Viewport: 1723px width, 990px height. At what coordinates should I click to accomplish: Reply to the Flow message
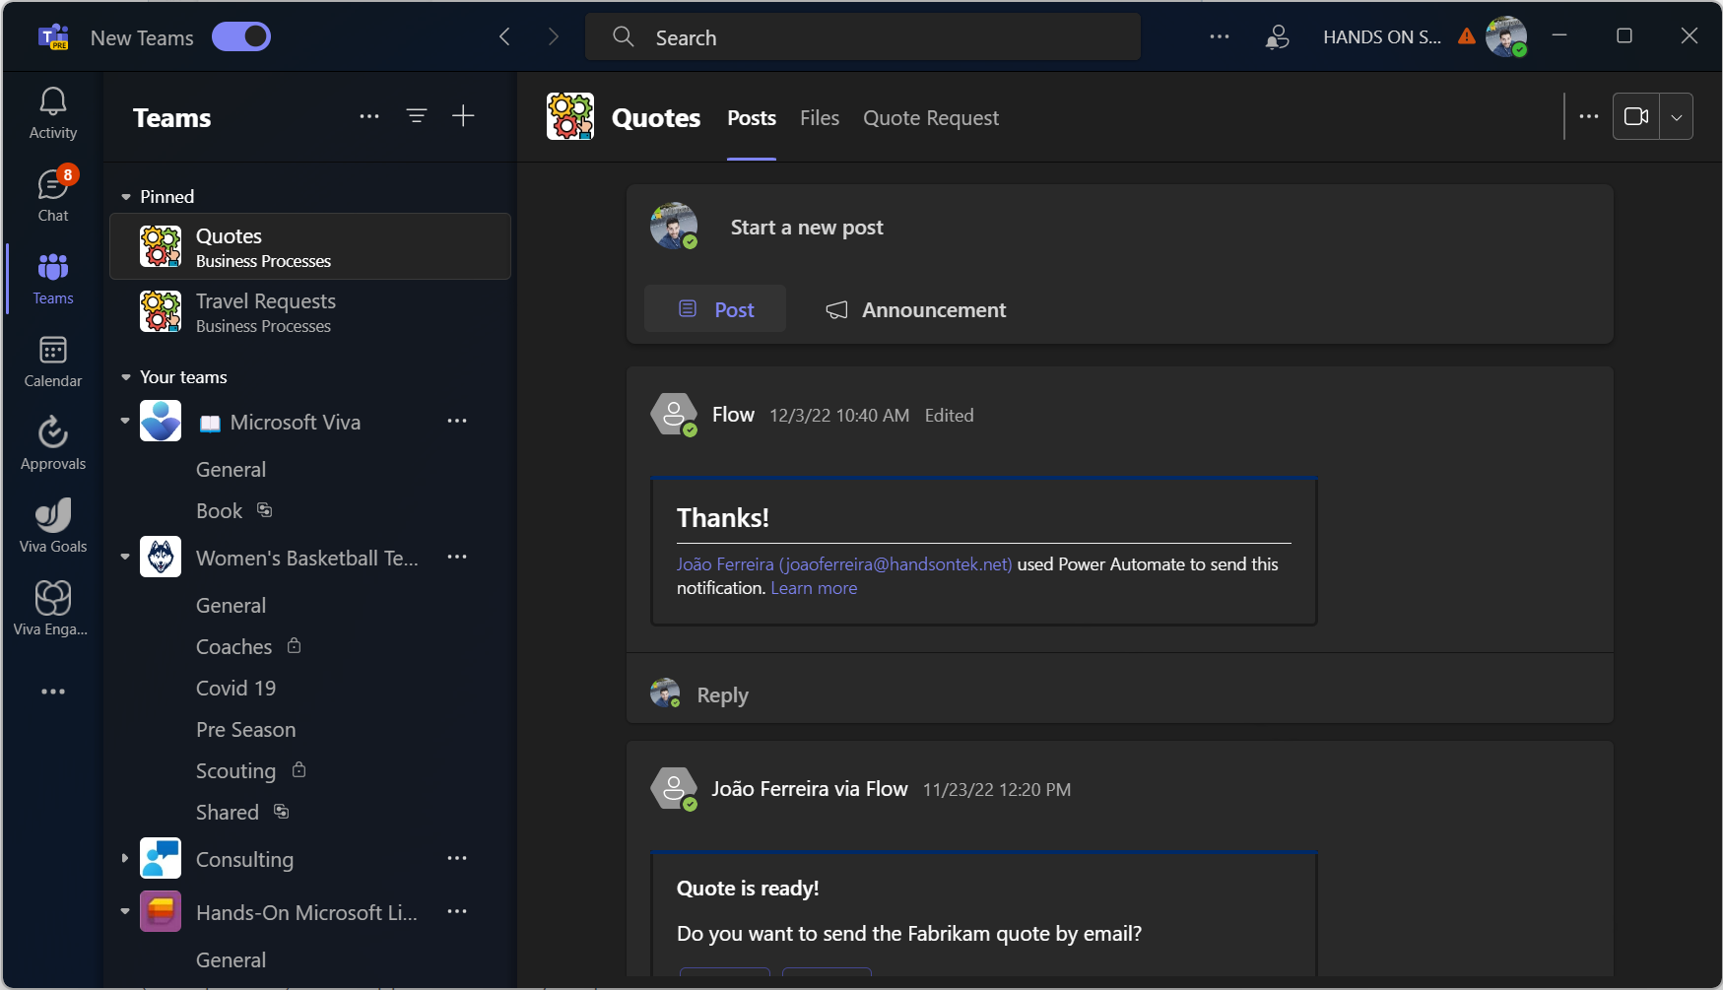[x=722, y=693]
